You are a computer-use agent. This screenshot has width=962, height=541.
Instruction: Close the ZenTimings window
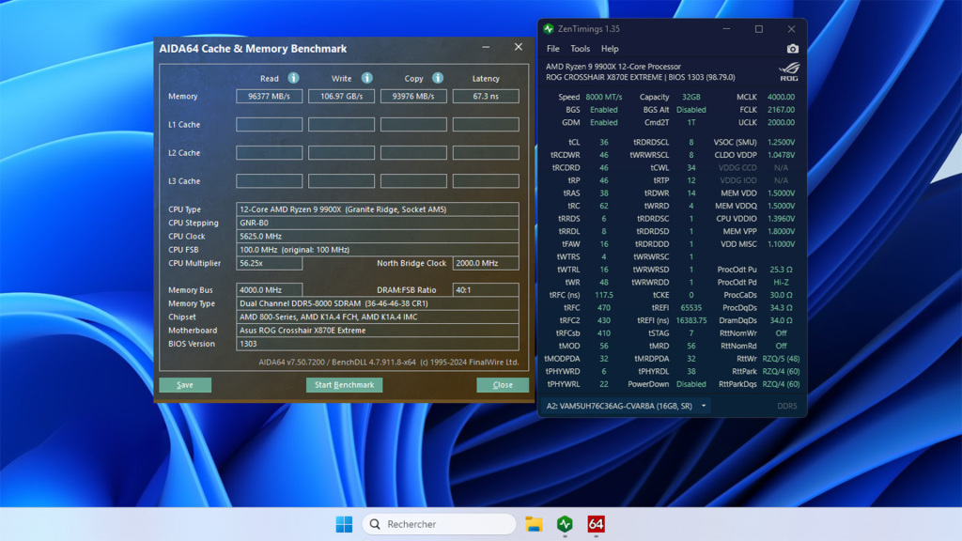point(791,29)
